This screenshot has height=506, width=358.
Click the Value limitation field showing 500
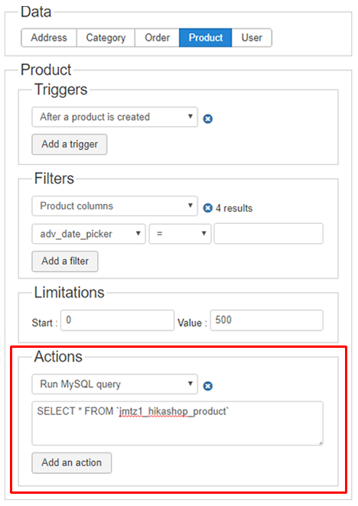tap(266, 320)
